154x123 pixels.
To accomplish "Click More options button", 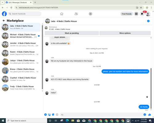I will [x=125, y=33].
